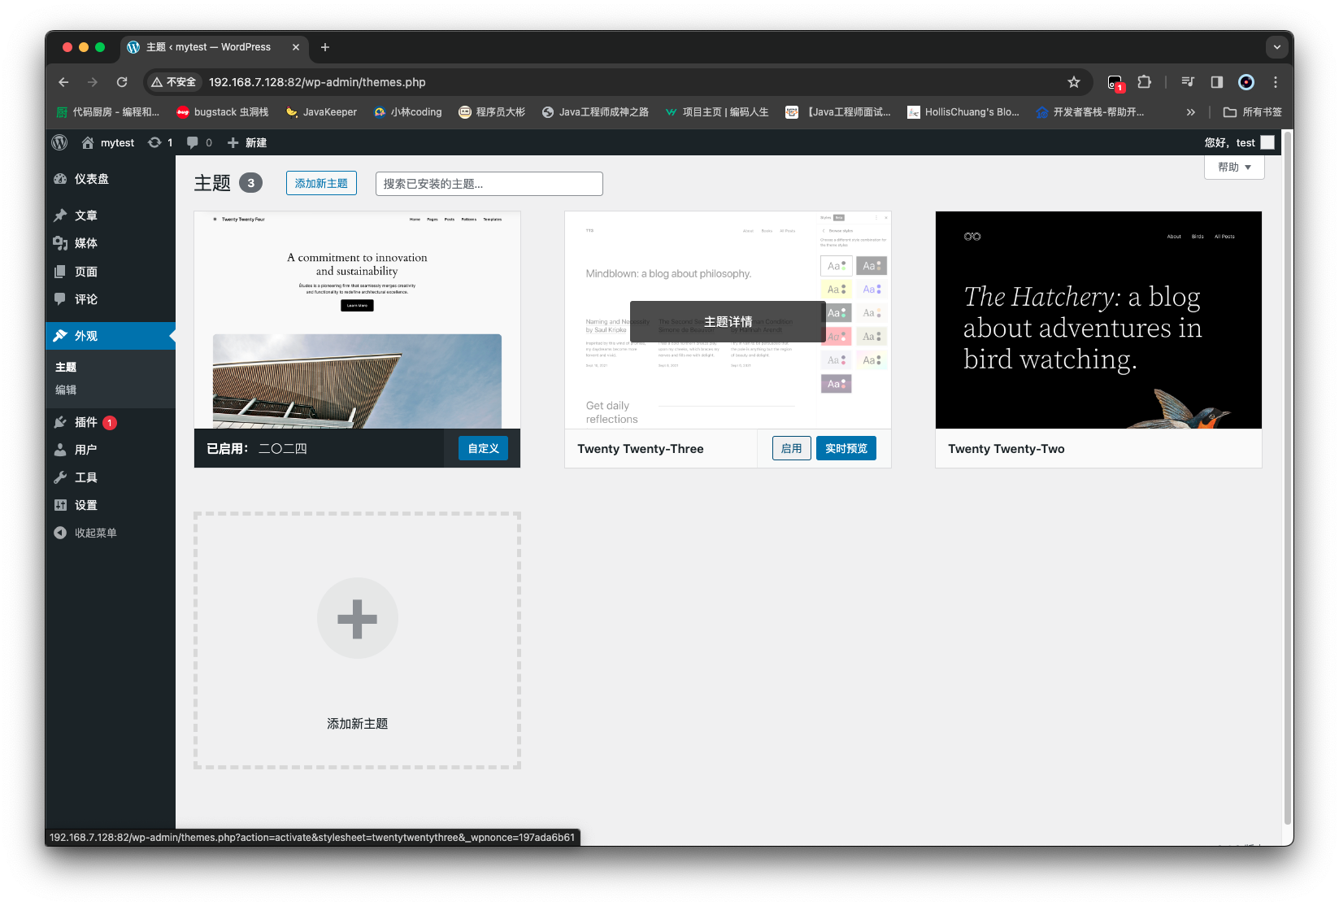Open the 所有书签 bookmarks folder

[1253, 112]
